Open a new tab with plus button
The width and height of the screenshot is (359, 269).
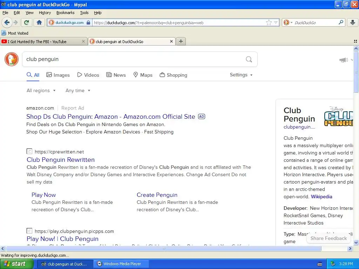click(x=181, y=41)
